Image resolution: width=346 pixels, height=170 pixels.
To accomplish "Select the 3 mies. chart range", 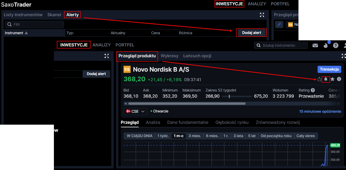I will (x=195, y=136).
